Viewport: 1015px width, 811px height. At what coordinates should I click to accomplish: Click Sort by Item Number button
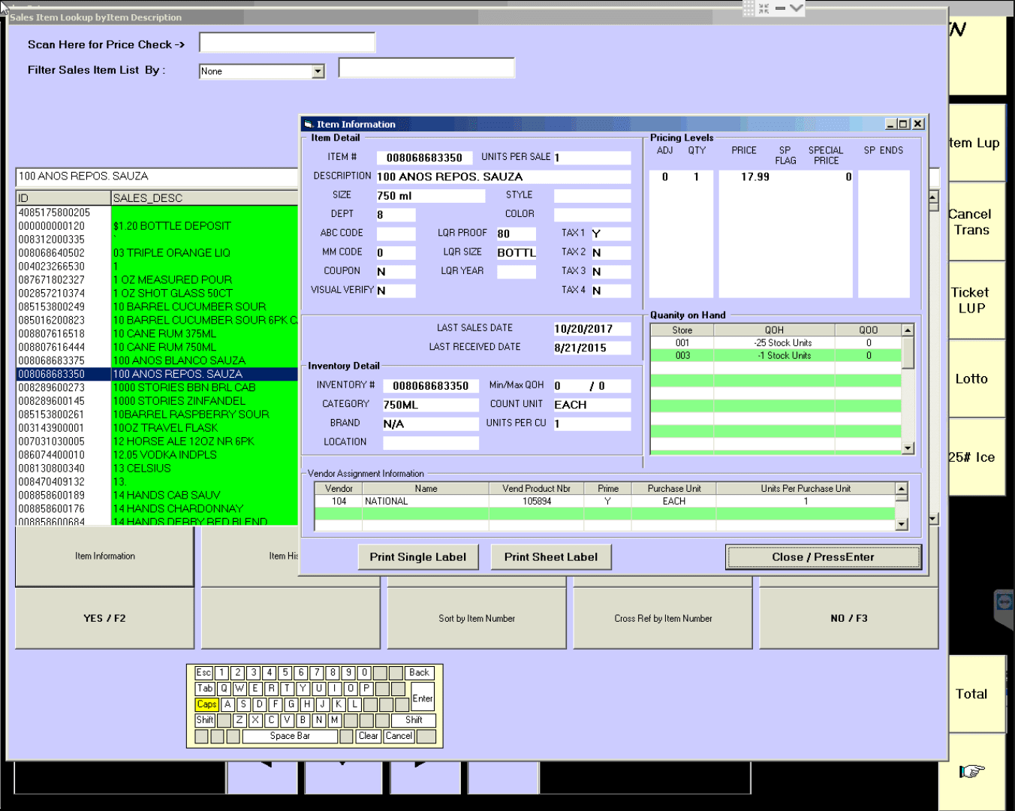[x=477, y=618]
